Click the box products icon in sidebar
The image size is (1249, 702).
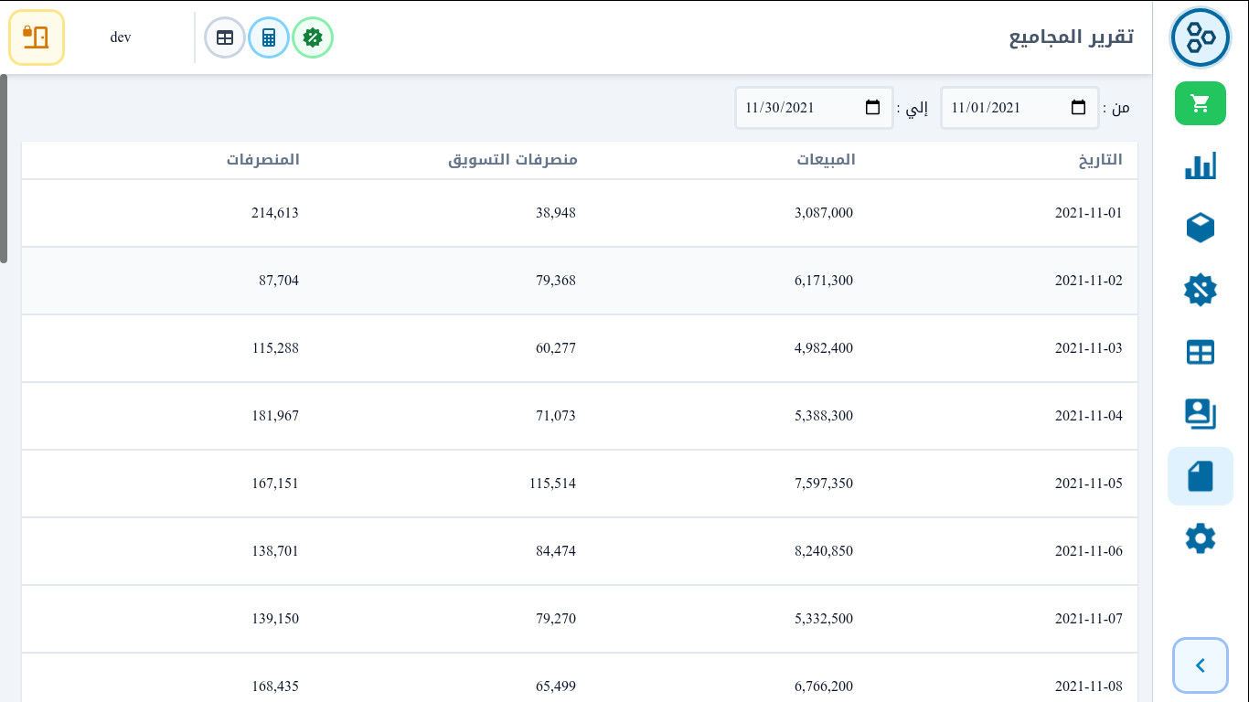pyautogui.click(x=1200, y=228)
